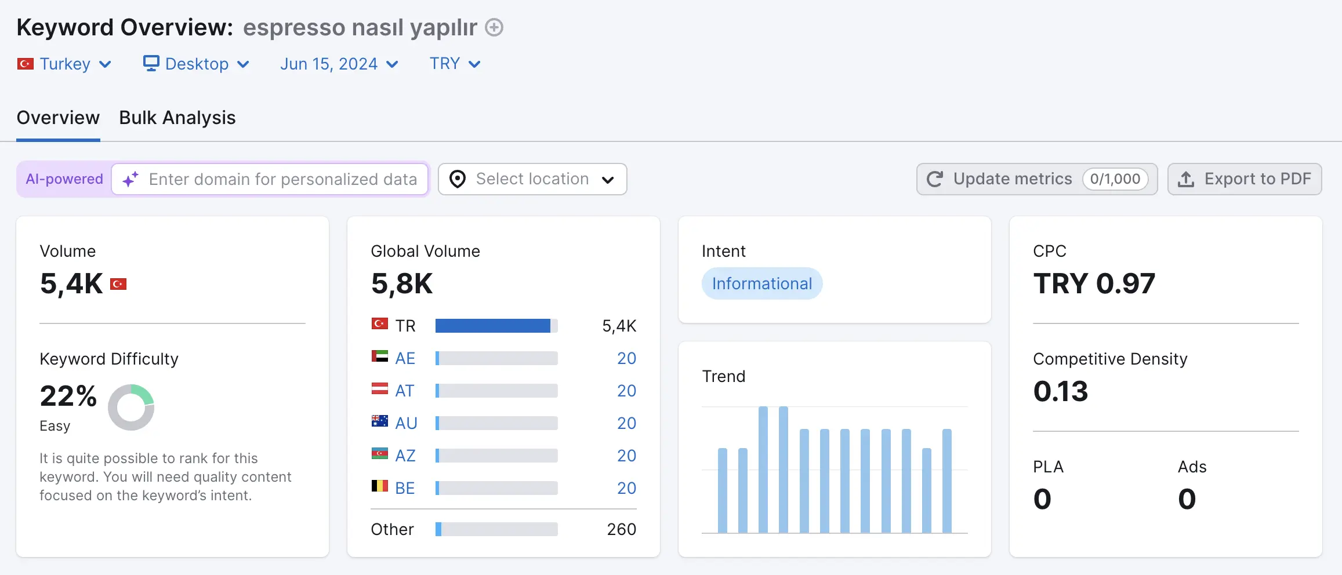1342x575 pixels.
Task: Click the desktop monitor icon
Action: pyautogui.click(x=151, y=63)
